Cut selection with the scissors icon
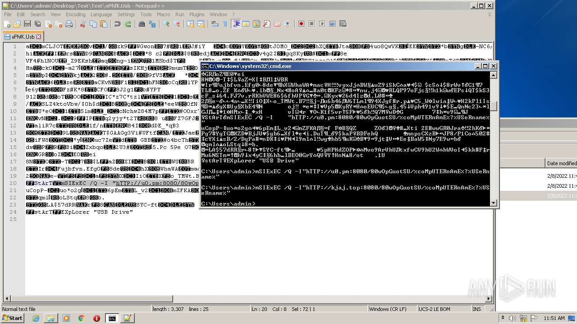577x324 pixels. [82, 24]
